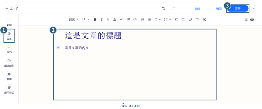
Task: Open 應用程式 apps panel
Action: [x=9, y=89]
